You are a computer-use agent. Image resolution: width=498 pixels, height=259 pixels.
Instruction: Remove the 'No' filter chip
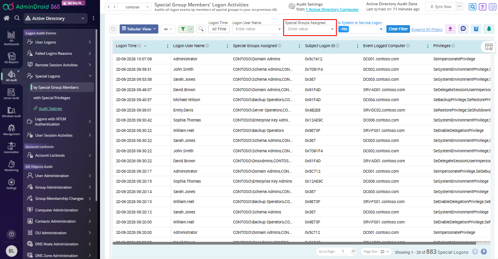[x=340, y=29]
